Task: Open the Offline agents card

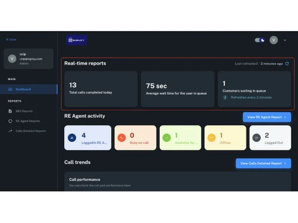Action: [225, 138]
